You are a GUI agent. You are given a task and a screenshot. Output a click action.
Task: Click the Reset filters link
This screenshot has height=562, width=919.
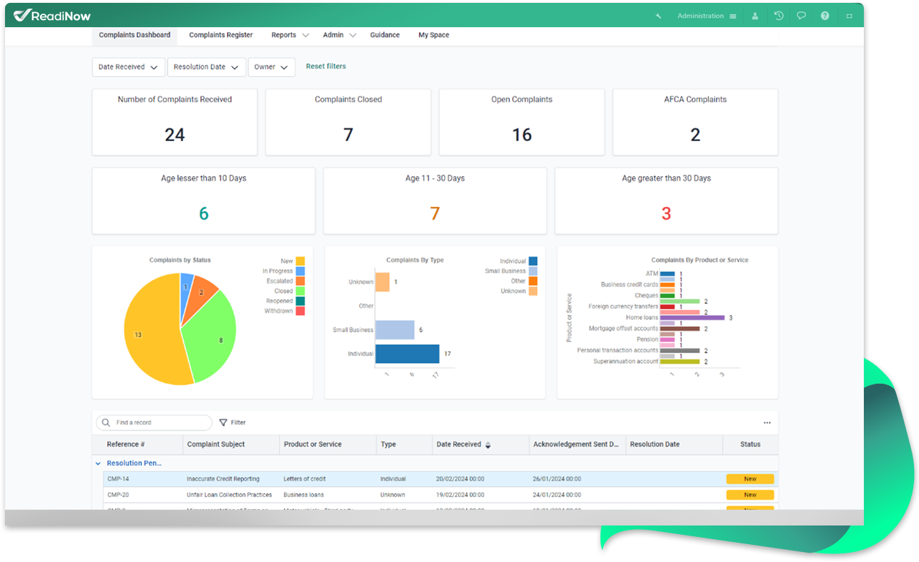pyautogui.click(x=326, y=67)
